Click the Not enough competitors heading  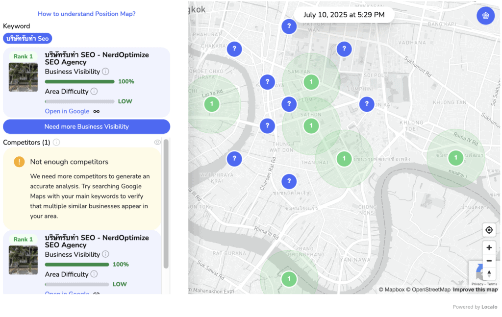[x=69, y=162]
